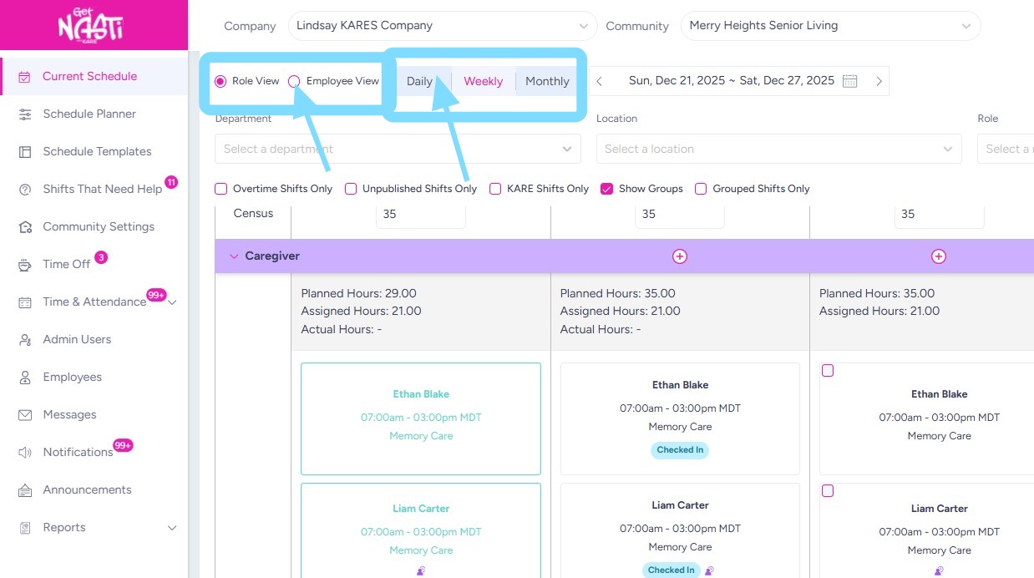Switch to the Daily view tab
This screenshot has height=578, width=1034.
(419, 81)
